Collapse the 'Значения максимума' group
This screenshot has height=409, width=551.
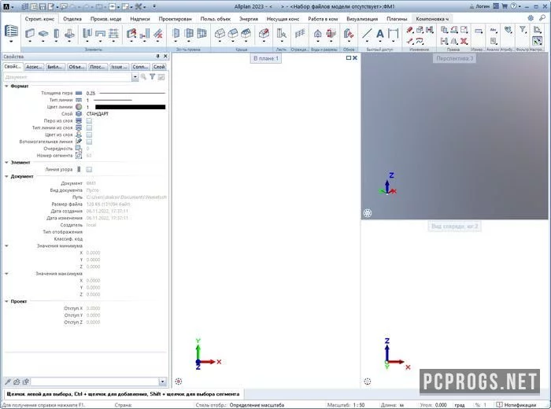[6, 274]
